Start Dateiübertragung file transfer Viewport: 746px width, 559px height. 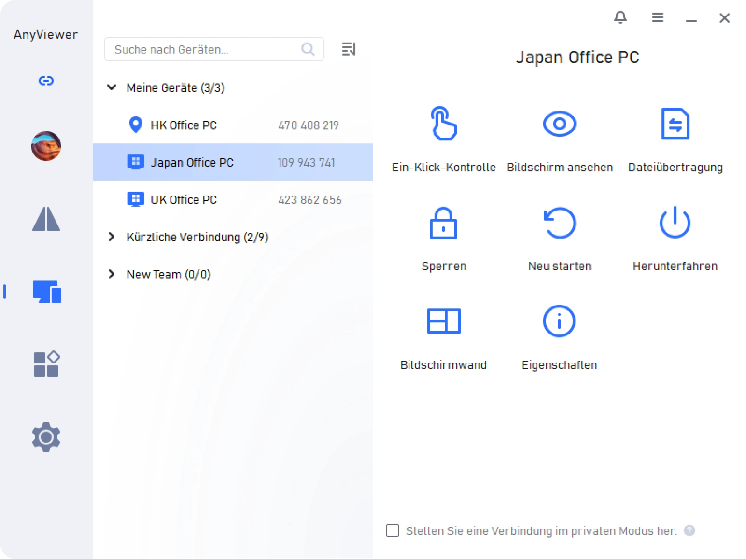(675, 124)
